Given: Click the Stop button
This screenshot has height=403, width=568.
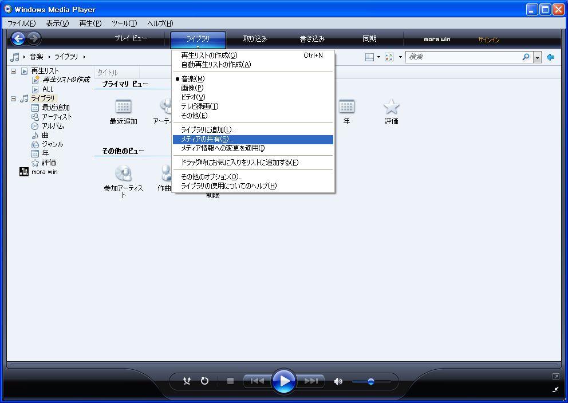Looking at the screenshot, I should click(x=230, y=381).
